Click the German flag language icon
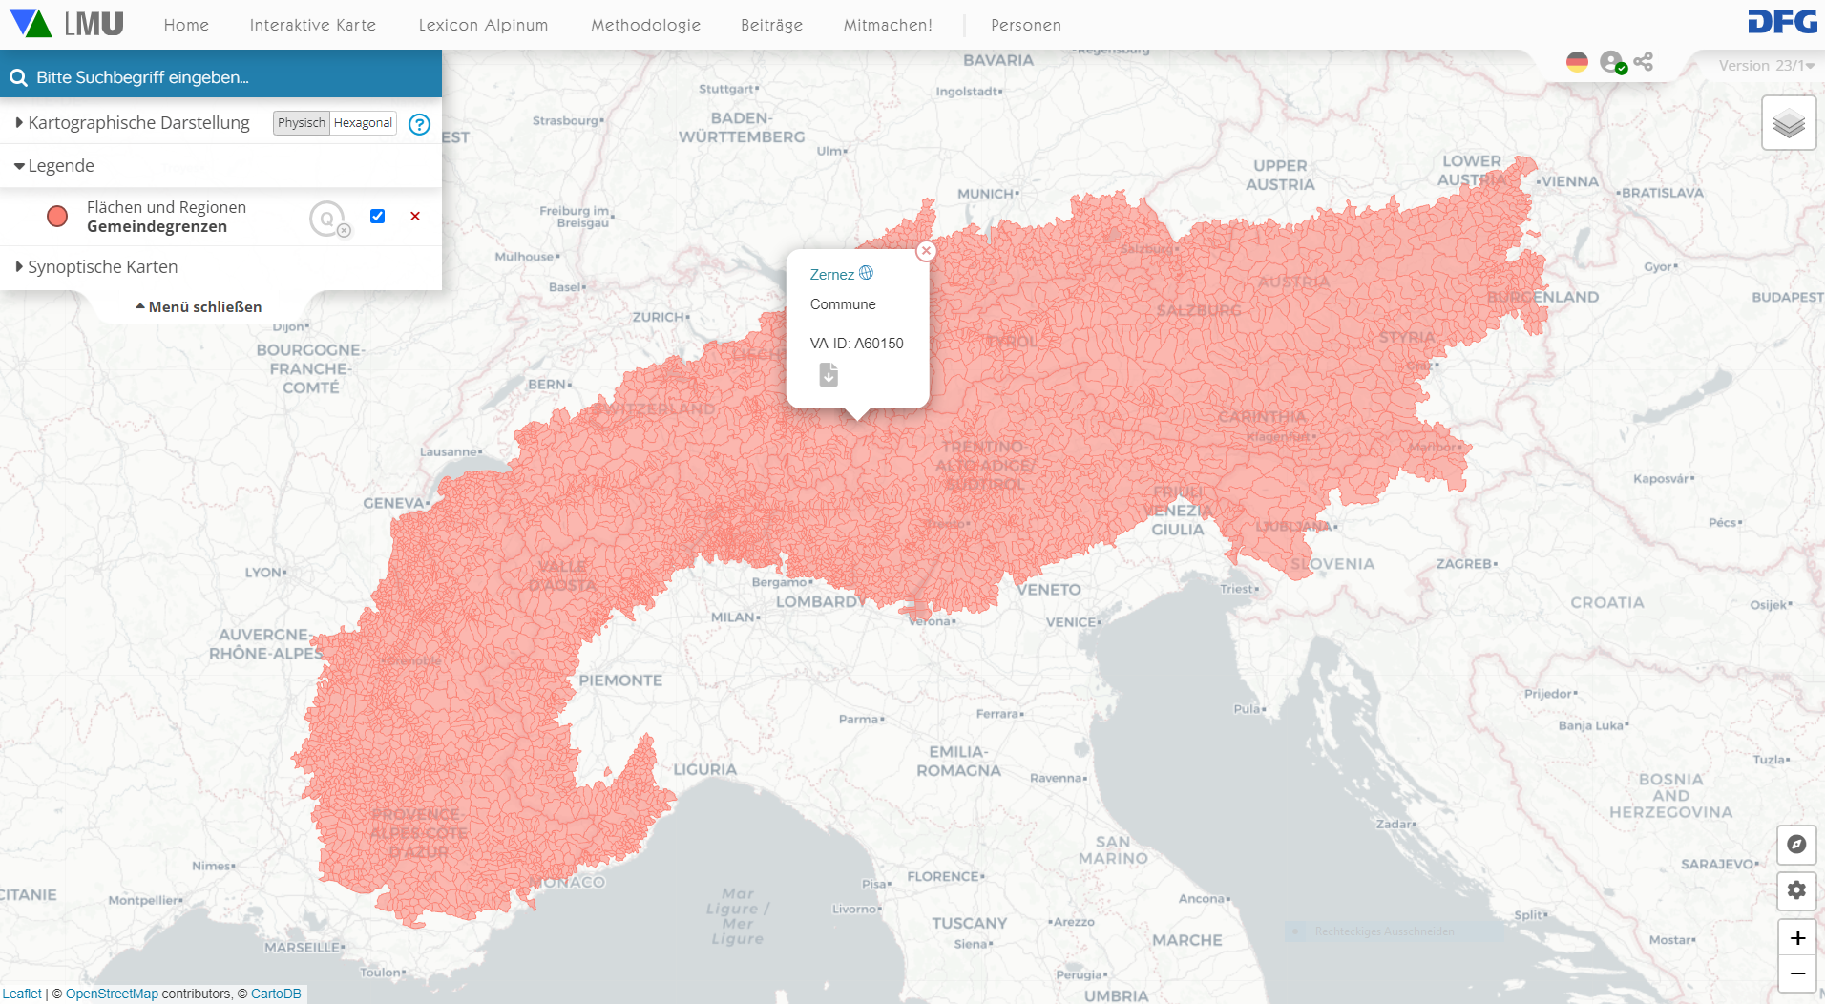 point(1577,62)
